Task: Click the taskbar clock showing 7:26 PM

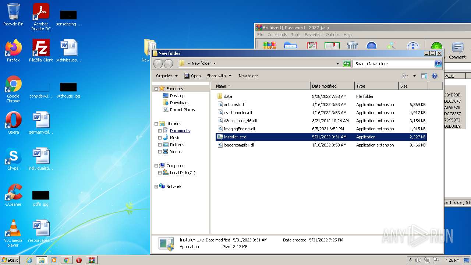Action: 452,260
